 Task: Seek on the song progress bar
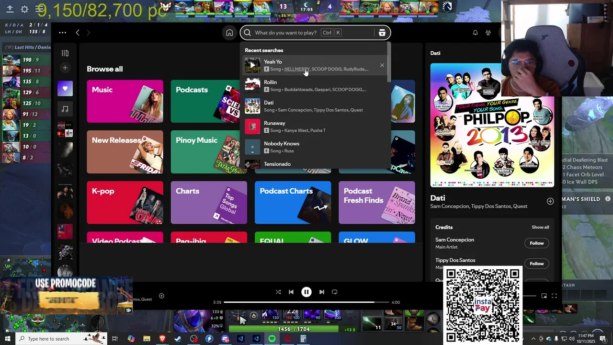tap(306, 302)
